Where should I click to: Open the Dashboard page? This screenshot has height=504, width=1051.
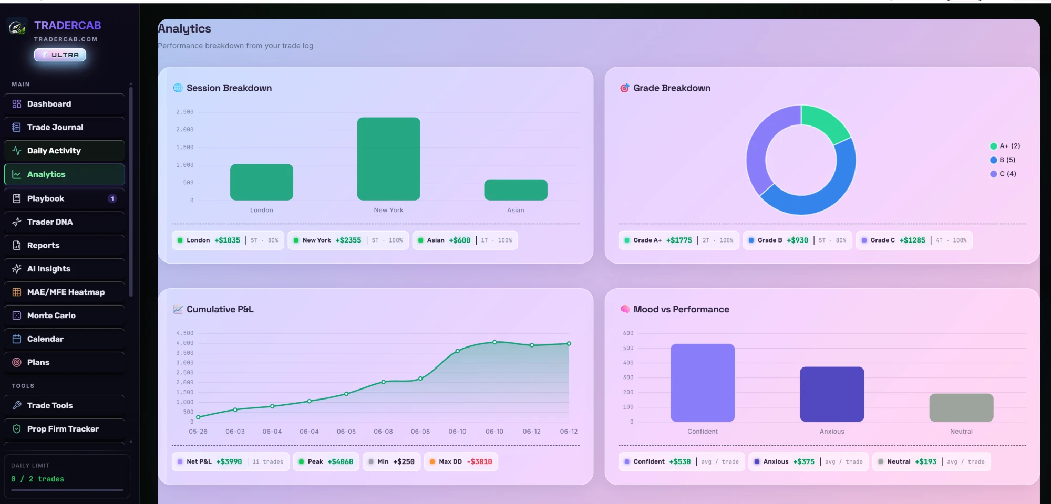64,104
